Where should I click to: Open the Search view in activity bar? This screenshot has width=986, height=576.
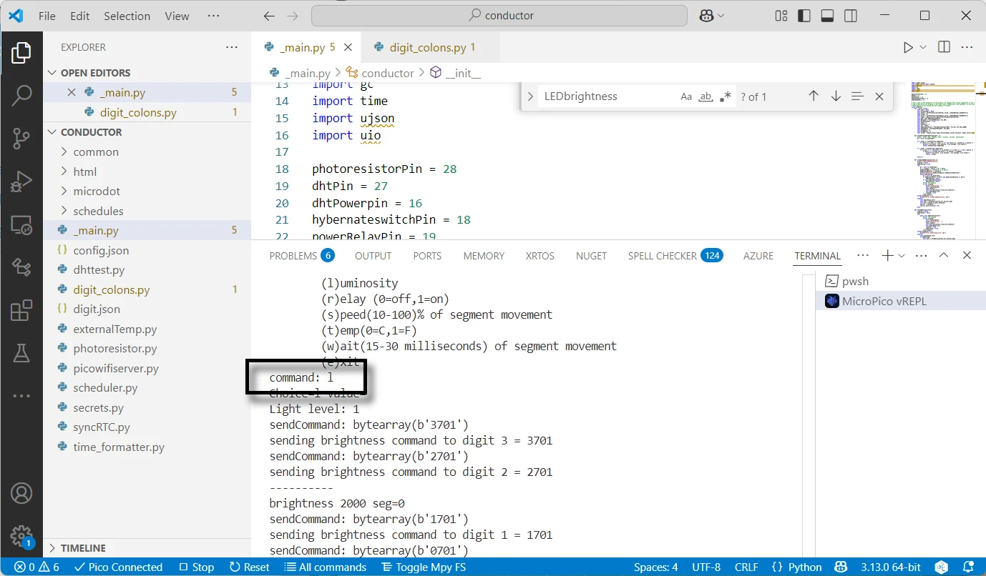tap(21, 96)
